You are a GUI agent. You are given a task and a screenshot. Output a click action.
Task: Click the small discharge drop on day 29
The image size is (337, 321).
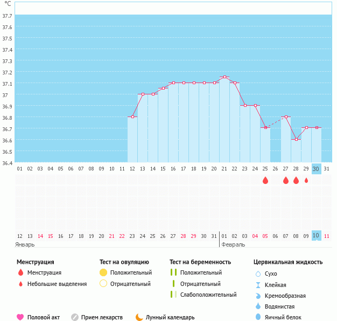click(x=306, y=181)
